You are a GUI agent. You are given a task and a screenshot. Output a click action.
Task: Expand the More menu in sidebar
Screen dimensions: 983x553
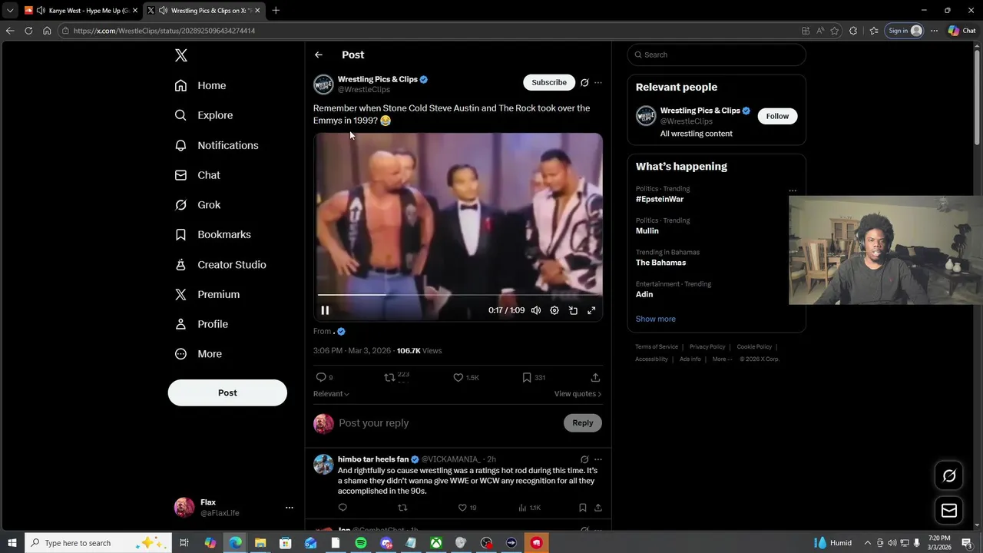[198, 354]
